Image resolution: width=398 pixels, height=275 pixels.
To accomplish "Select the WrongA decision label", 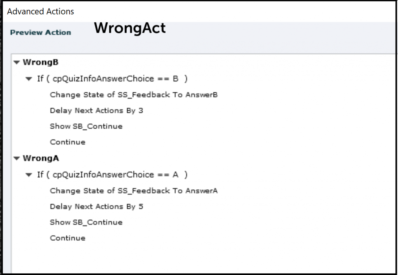I will [40, 159].
